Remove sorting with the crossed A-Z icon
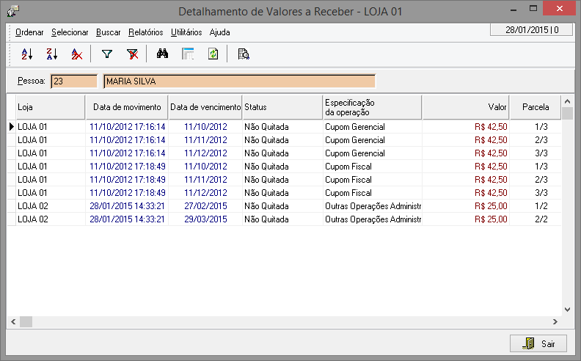Viewport: 581px width, 361px height. click(76, 54)
